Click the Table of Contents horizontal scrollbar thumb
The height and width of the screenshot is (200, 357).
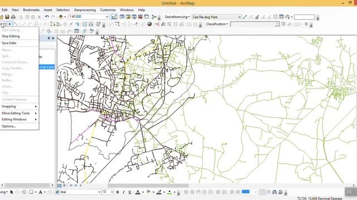point(27,185)
